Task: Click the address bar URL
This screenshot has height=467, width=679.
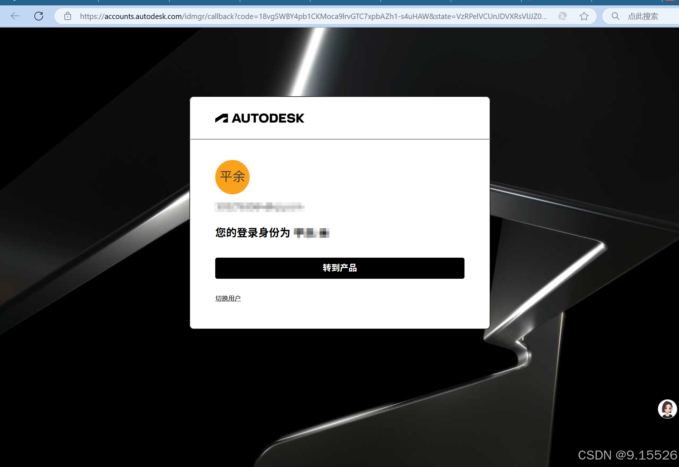Action: (313, 16)
